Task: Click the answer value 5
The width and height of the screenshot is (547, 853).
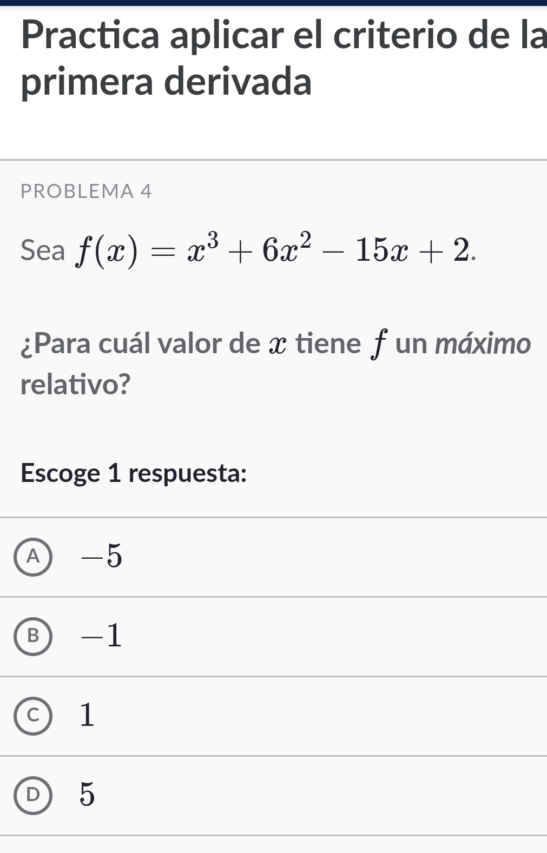Action: coord(87,795)
